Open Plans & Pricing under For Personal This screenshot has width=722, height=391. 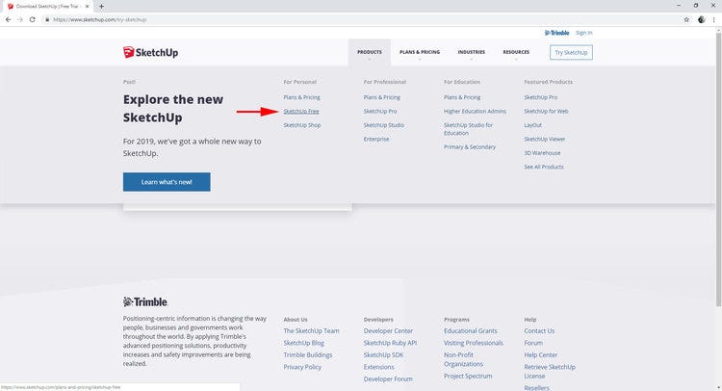301,97
